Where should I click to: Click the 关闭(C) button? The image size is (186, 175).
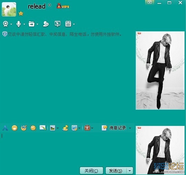91,171
